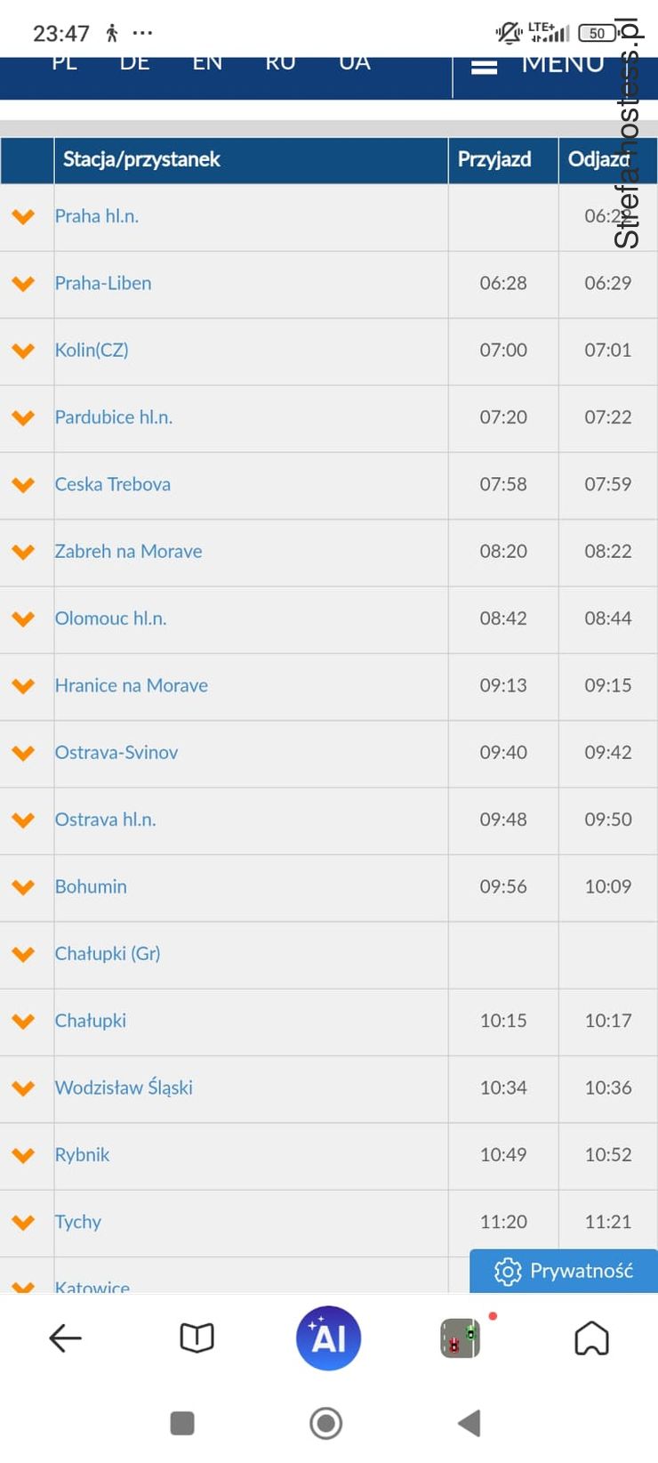Viewport: 658px width, 1463px height.
Task: Switch language to DE
Action: (134, 64)
